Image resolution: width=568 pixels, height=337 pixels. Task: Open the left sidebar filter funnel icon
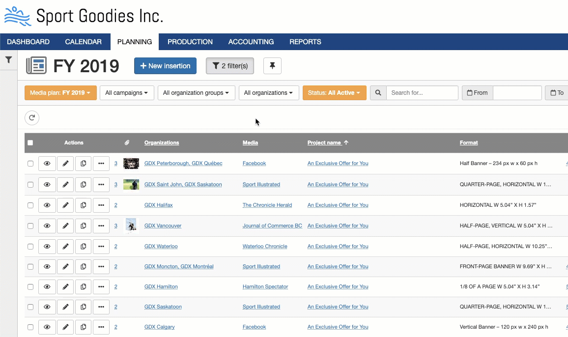pyautogui.click(x=8, y=60)
